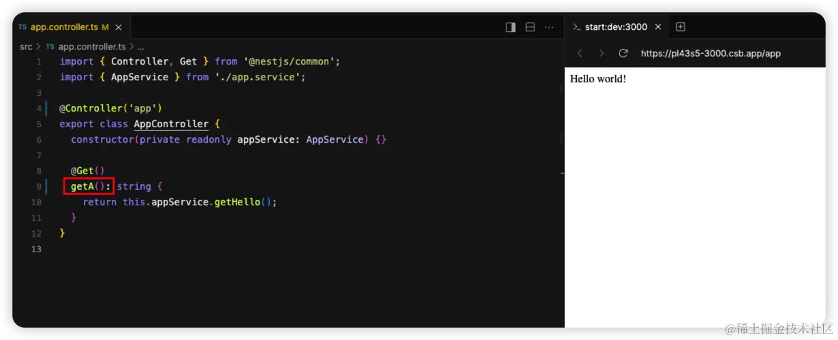Toggle the editor preview layout icon
The width and height of the screenshot is (838, 340).
[x=511, y=27]
